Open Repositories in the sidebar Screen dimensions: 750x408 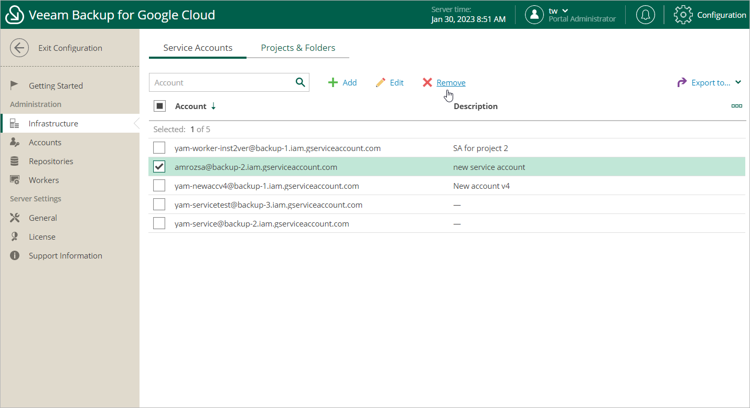click(51, 161)
